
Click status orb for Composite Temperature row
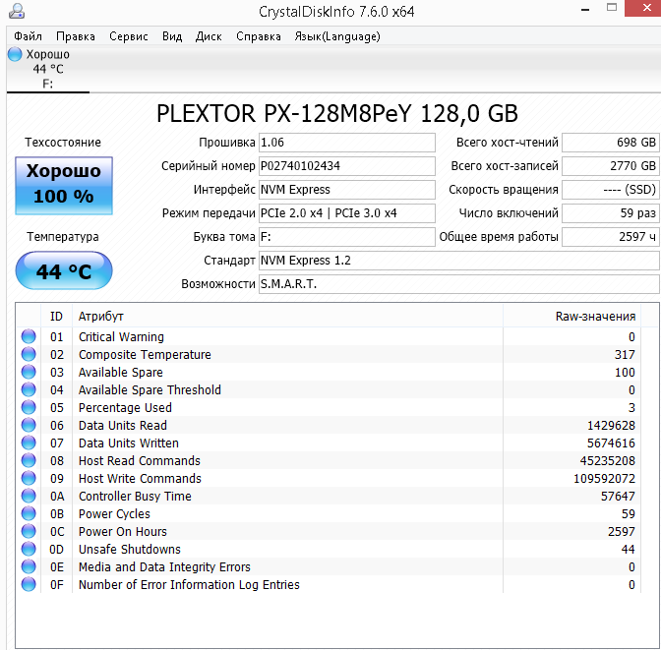pos(29,354)
